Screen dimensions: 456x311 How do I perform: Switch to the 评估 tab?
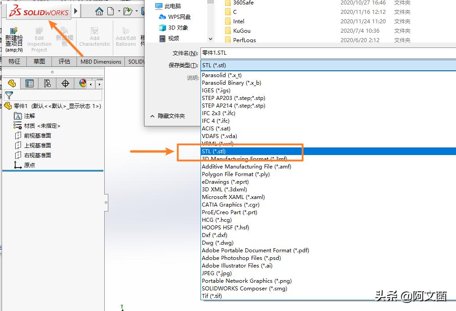pos(64,61)
